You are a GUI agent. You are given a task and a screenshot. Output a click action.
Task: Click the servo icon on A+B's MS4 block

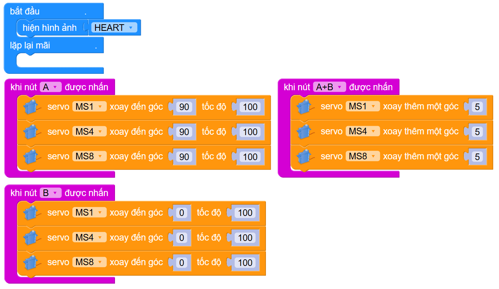click(x=305, y=132)
